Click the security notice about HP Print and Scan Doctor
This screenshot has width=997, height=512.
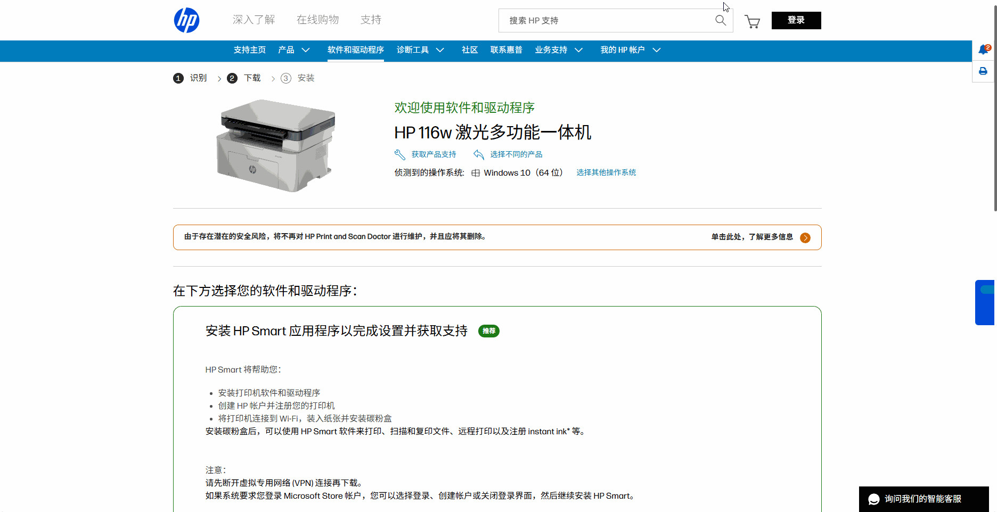pyautogui.click(x=335, y=236)
